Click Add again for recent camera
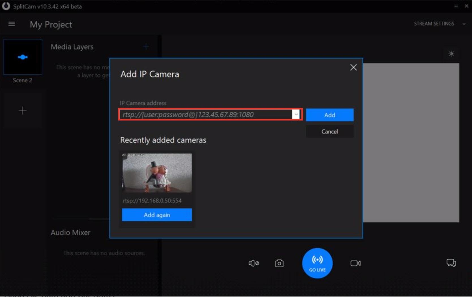 [157, 215]
